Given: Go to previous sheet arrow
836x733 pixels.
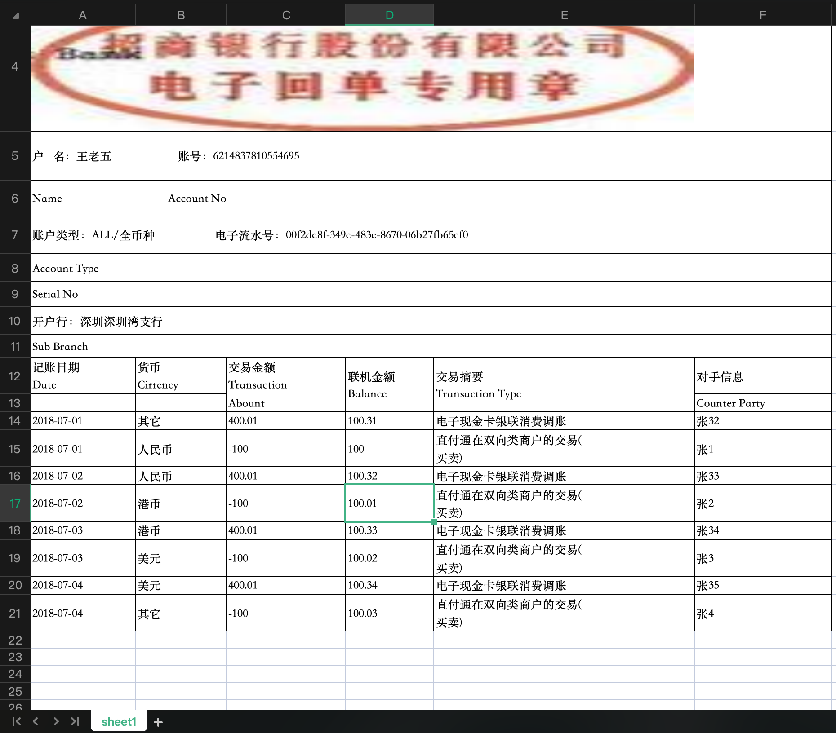Looking at the screenshot, I should pyautogui.click(x=36, y=721).
